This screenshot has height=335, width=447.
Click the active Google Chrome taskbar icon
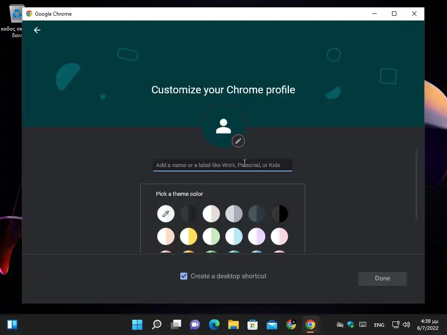click(x=310, y=325)
